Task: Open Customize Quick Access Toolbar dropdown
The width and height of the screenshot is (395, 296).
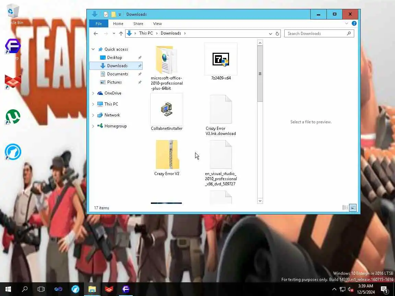Action: (x=120, y=15)
